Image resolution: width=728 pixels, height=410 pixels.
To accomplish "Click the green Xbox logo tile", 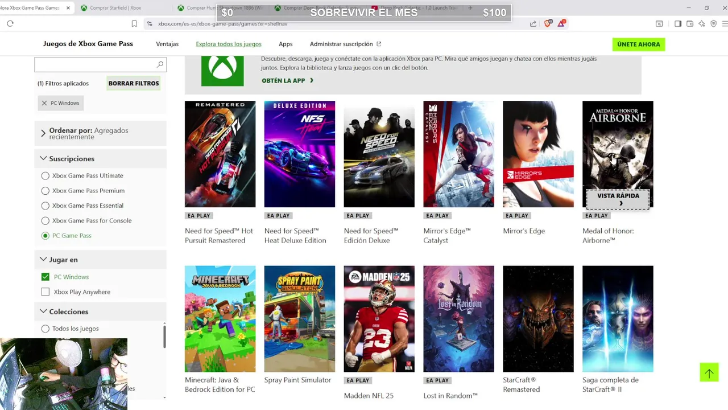I will pyautogui.click(x=222, y=71).
